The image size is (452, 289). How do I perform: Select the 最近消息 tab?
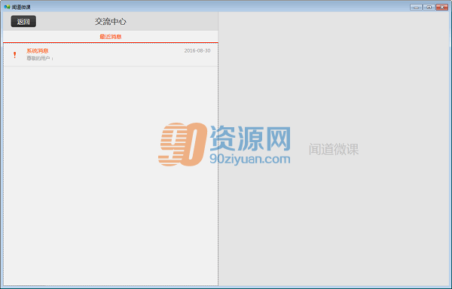tap(111, 37)
